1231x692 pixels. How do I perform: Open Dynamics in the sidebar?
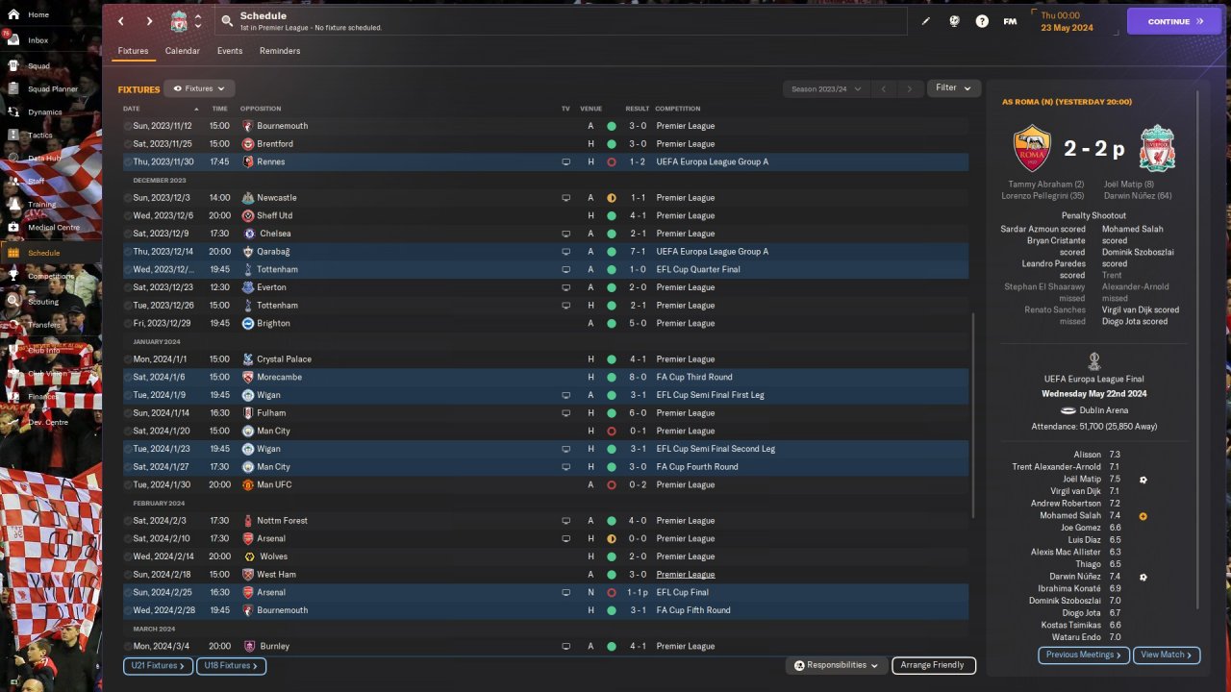tap(44, 112)
